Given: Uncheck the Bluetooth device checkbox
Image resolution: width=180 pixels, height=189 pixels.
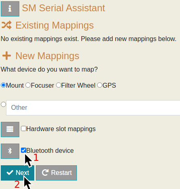Looking at the screenshot, I should pyautogui.click(x=23, y=150).
